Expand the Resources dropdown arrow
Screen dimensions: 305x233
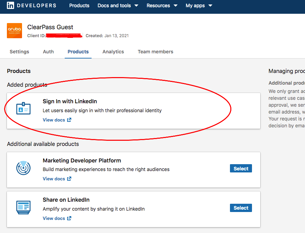(x=176, y=6)
